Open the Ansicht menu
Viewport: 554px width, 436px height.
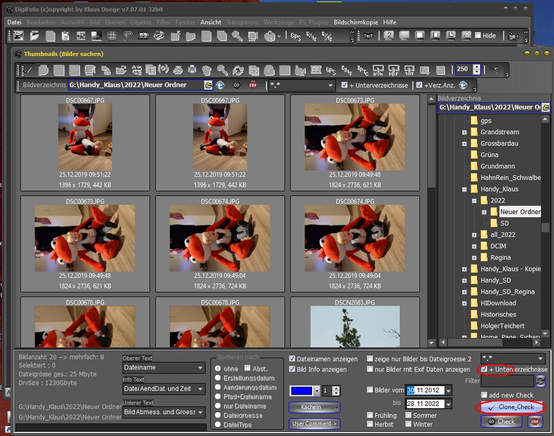211,22
